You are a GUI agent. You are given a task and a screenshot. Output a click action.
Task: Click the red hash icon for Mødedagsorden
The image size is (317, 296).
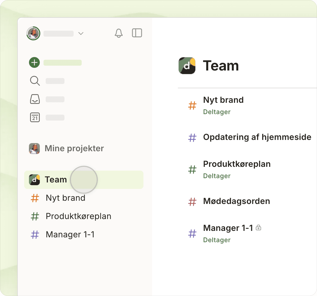point(192,202)
